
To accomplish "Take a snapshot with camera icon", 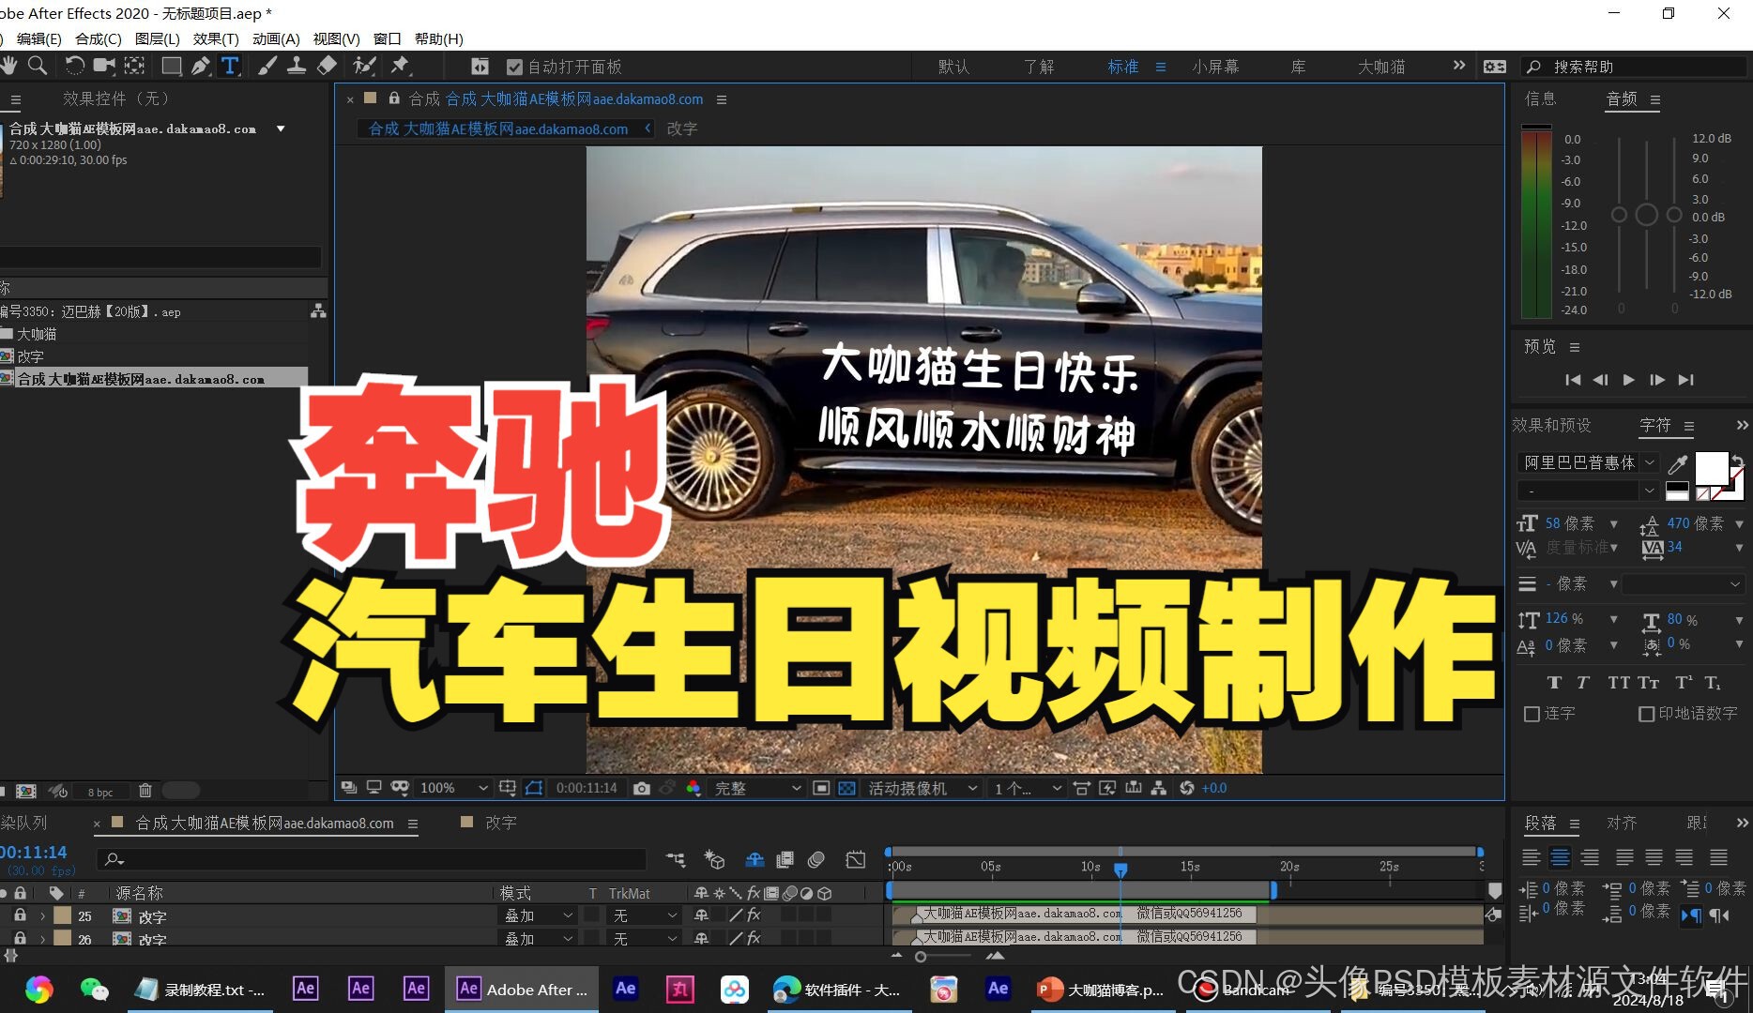I will point(642,788).
